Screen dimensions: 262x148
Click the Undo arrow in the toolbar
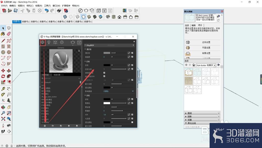[46, 11]
